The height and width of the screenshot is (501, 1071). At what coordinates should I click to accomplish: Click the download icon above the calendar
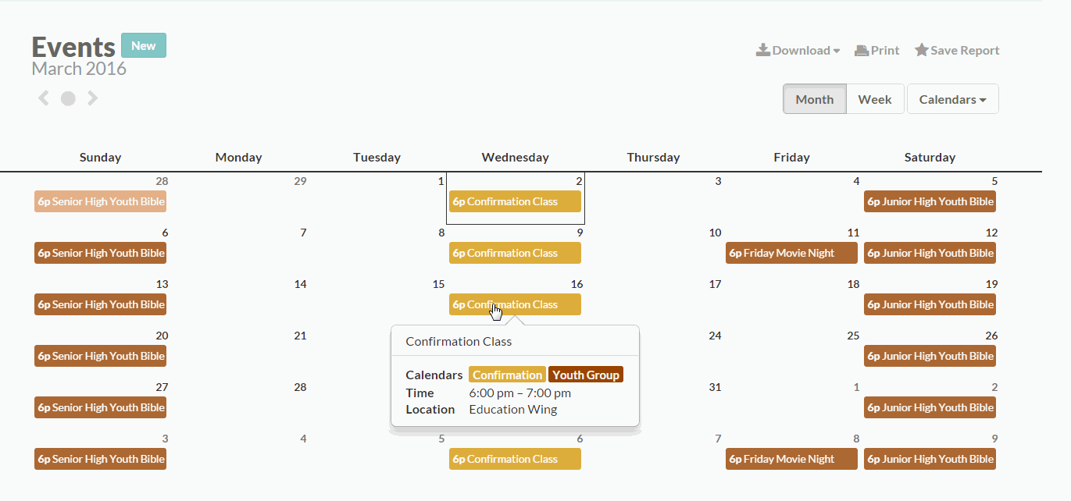click(x=762, y=49)
